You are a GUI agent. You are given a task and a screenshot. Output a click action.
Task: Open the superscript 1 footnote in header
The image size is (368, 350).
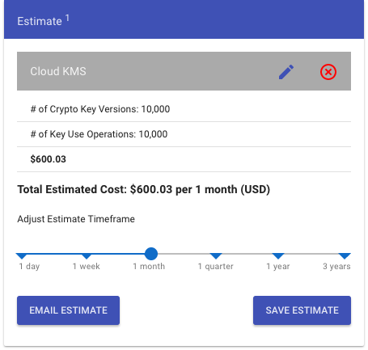point(67,18)
